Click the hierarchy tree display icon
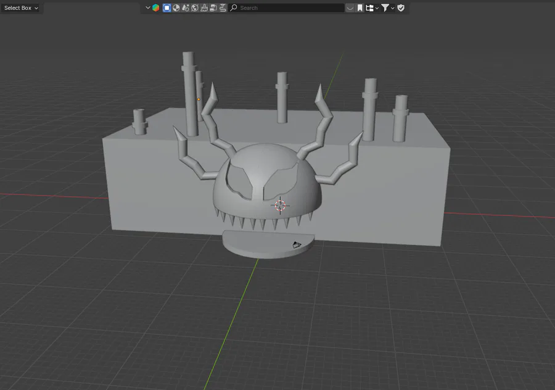Screen dimensions: 555x390 pos(369,8)
